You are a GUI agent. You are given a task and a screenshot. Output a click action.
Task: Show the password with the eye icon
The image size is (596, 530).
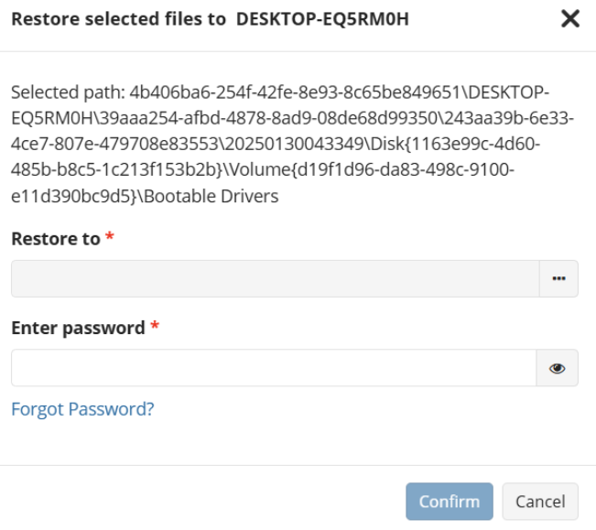coord(557,368)
